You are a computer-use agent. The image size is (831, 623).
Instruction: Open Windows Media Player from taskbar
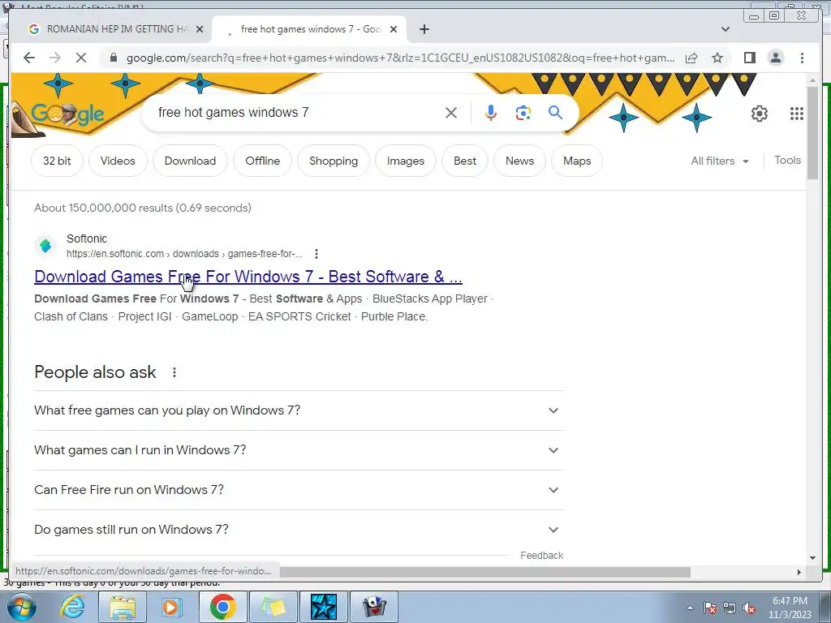(172, 607)
